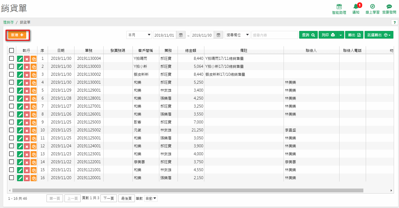
Task: Sort by the 客戶簡稱 column header
Action: [x=146, y=50]
